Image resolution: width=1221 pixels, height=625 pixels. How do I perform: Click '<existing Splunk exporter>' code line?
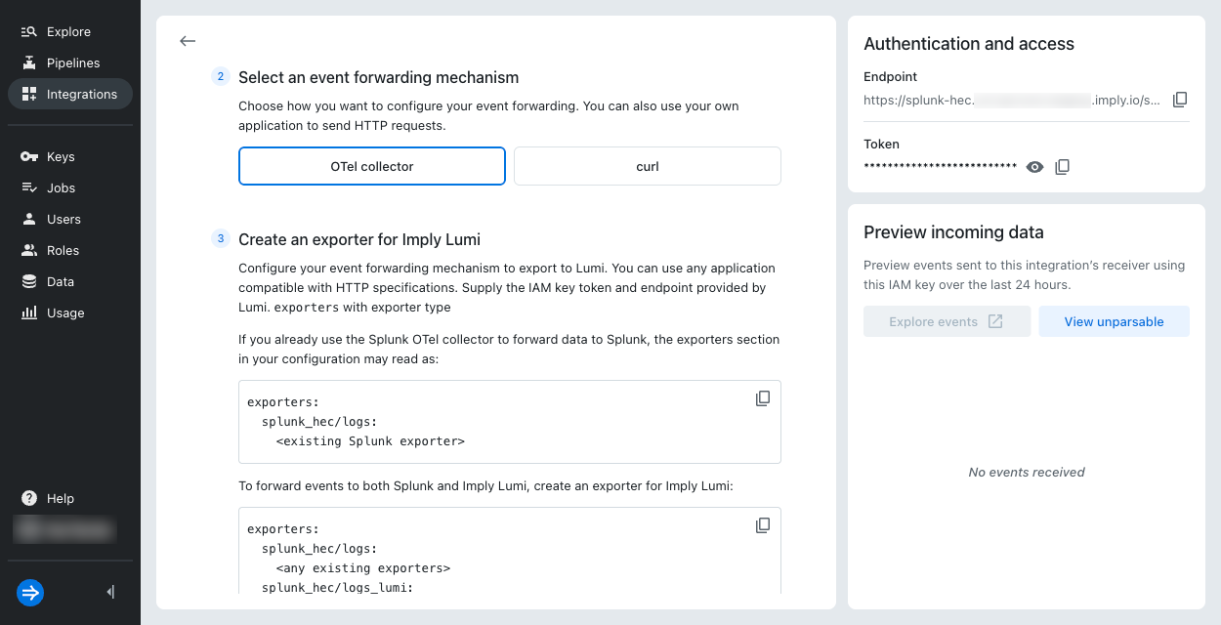(370, 441)
